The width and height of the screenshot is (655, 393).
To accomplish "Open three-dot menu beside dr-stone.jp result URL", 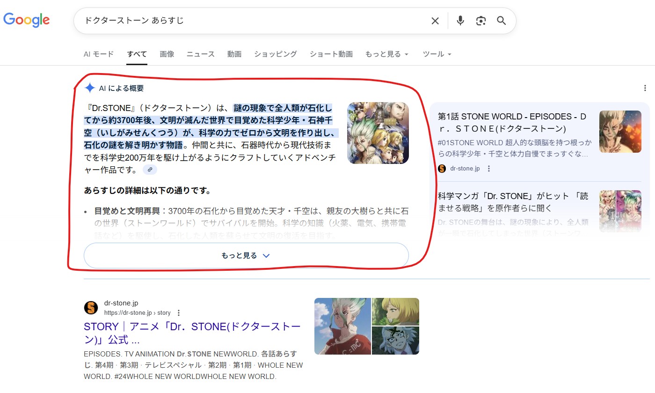I will (x=179, y=313).
